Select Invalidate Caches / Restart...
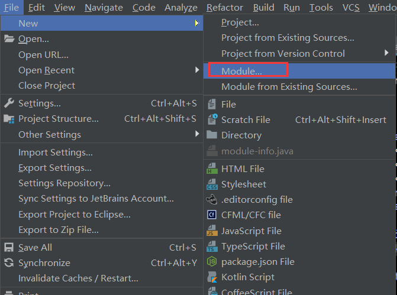Image resolution: width=397 pixels, height=295 pixels. coord(78,278)
